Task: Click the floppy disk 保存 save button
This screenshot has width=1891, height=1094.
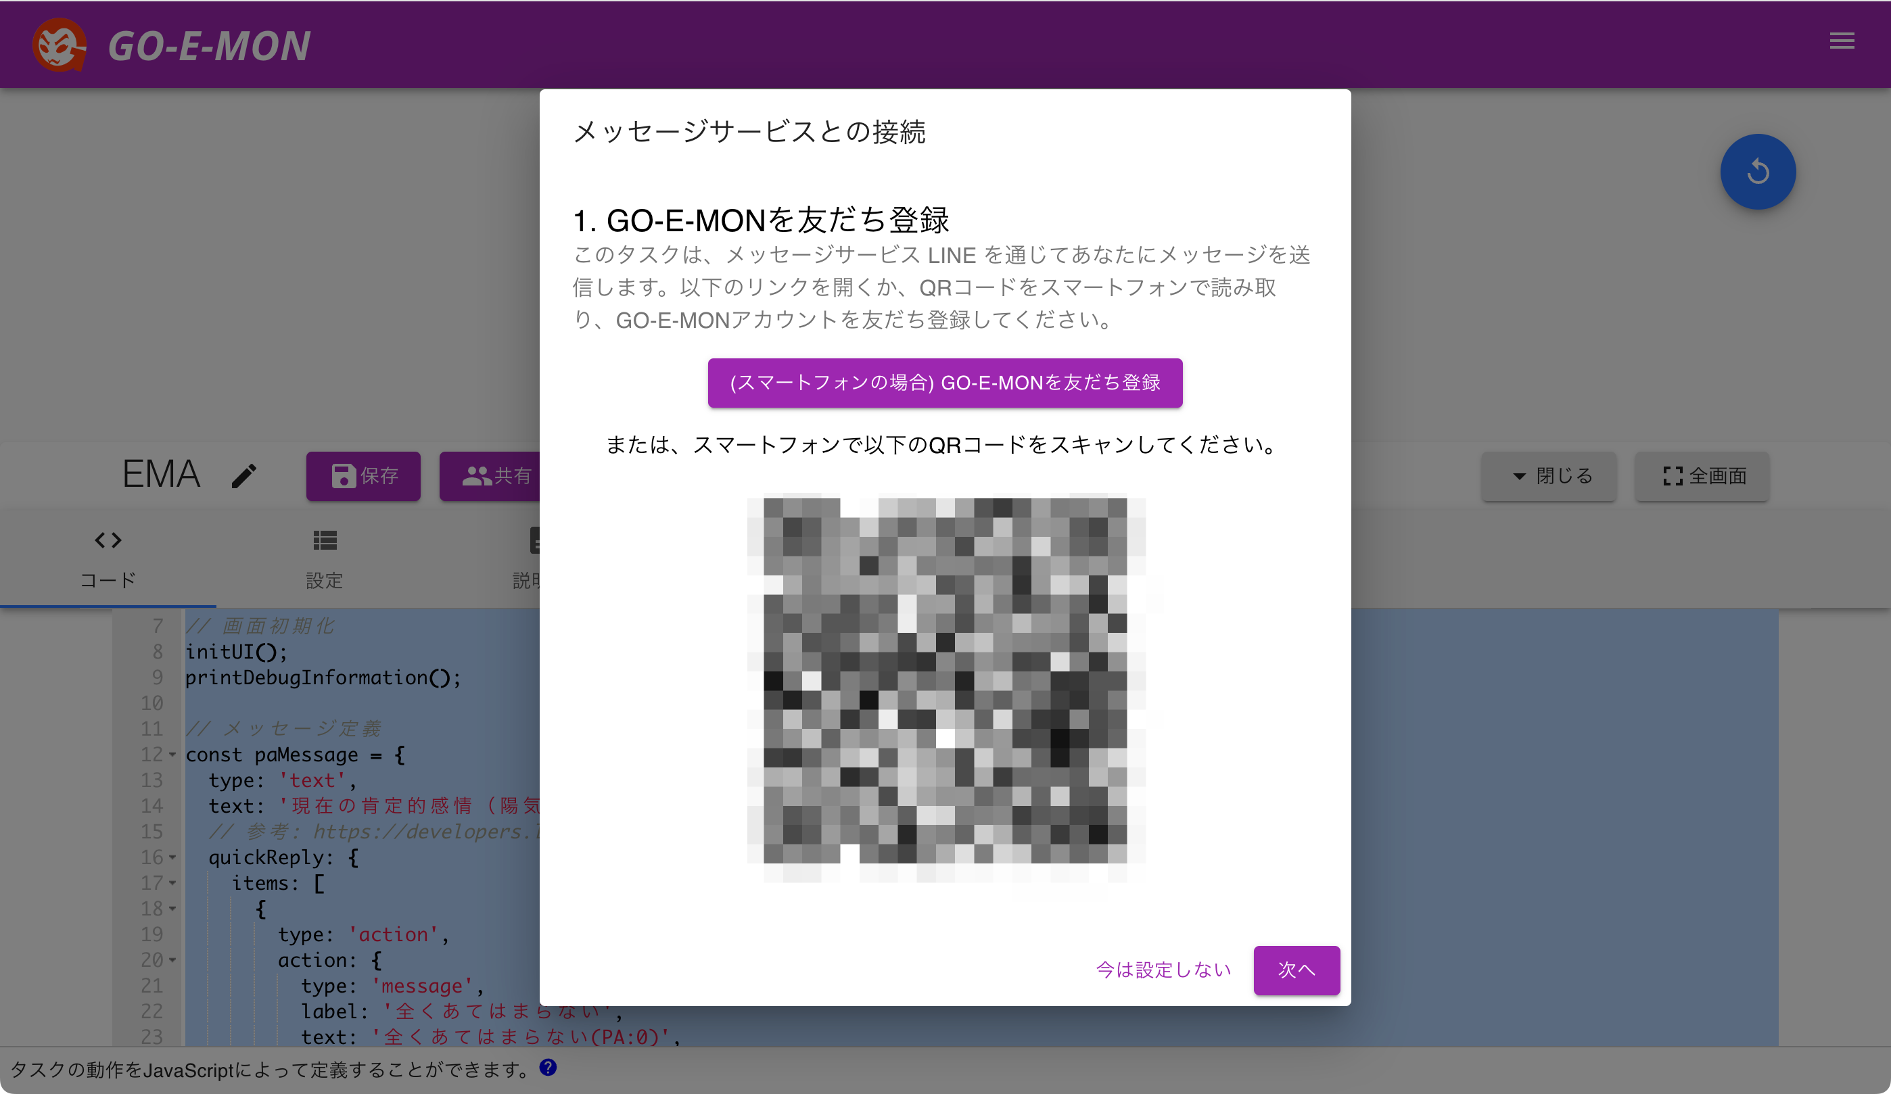Action: click(363, 476)
